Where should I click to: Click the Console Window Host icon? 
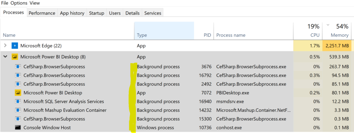(x=18, y=128)
